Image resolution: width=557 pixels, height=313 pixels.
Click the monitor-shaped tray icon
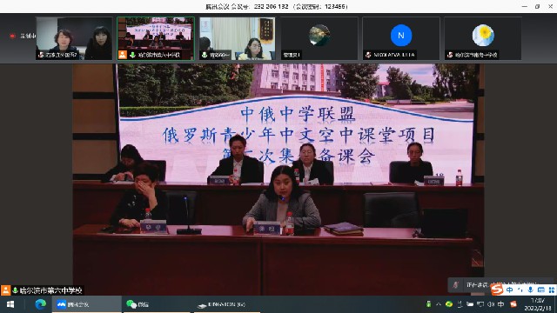[480, 304]
